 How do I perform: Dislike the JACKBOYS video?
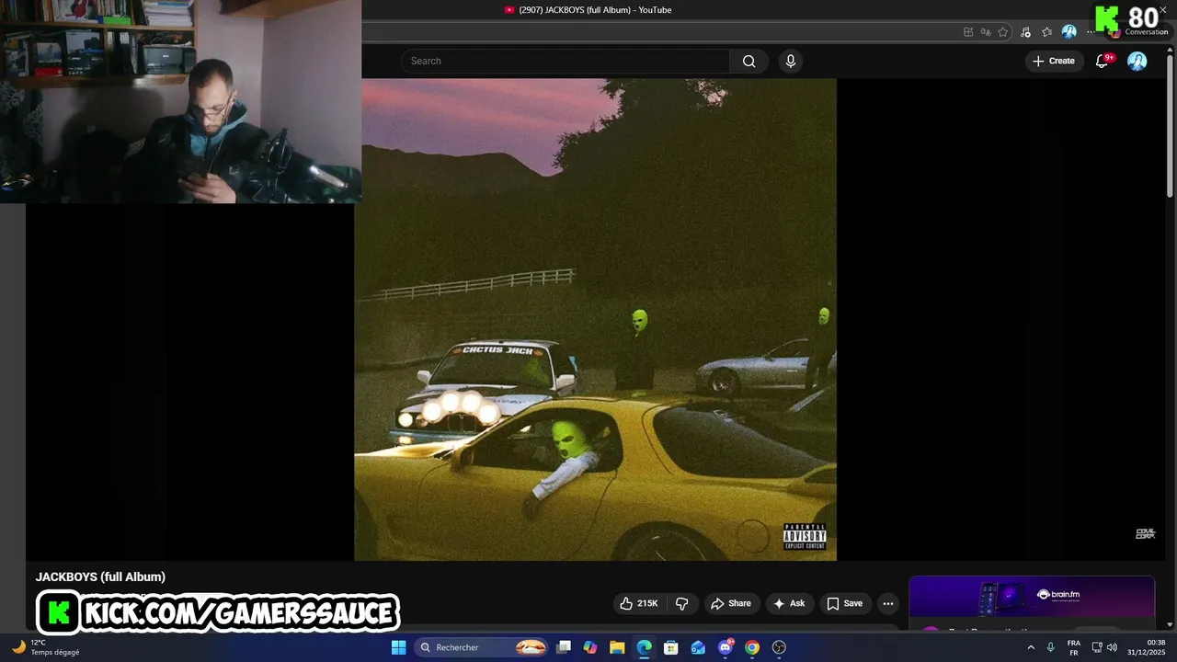point(681,603)
